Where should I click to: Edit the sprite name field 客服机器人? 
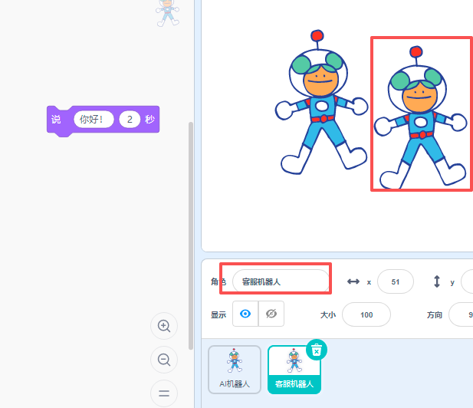coord(281,282)
